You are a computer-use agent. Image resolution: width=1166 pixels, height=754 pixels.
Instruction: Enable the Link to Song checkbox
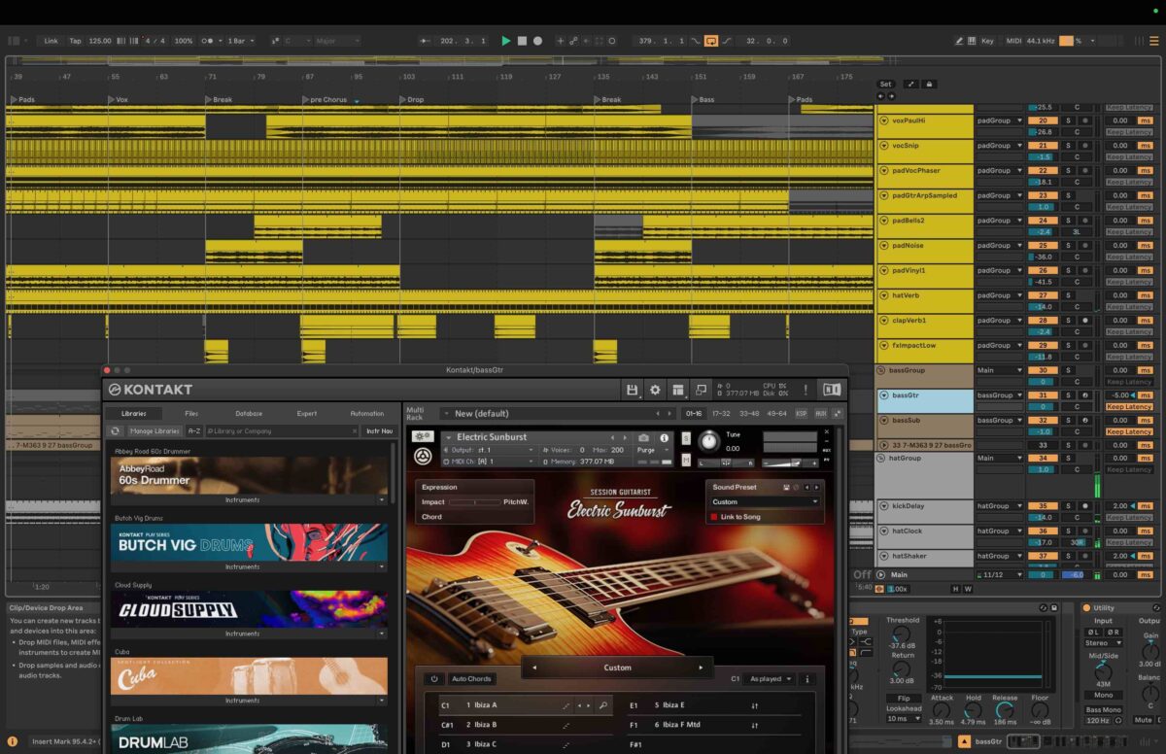pyautogui.click(x=715, y=517)
